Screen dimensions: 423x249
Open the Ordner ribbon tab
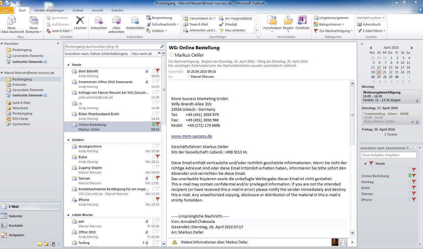pos(78,10)
